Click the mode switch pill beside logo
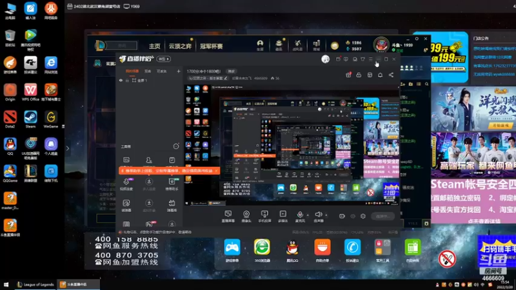 tap(164, 59)
